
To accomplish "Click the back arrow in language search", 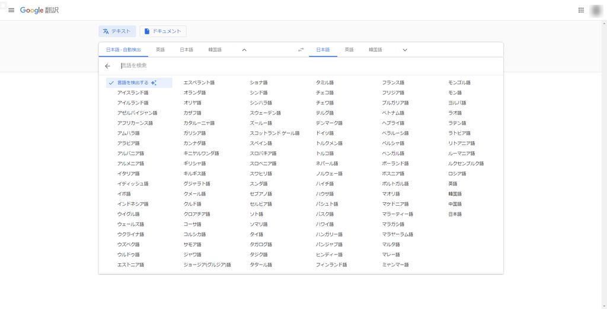I will point(107,66).
